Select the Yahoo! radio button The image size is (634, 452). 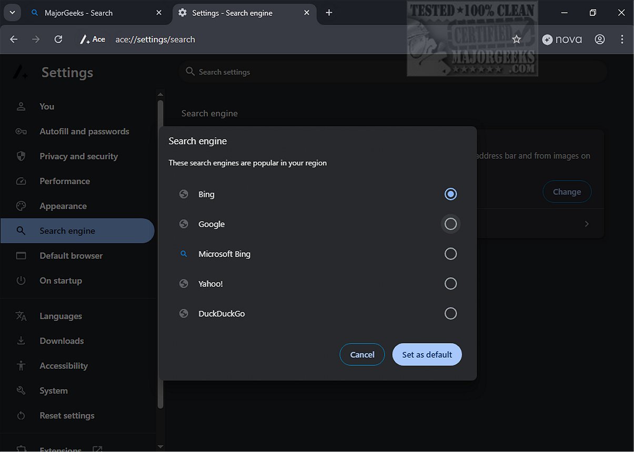[450, 283]
